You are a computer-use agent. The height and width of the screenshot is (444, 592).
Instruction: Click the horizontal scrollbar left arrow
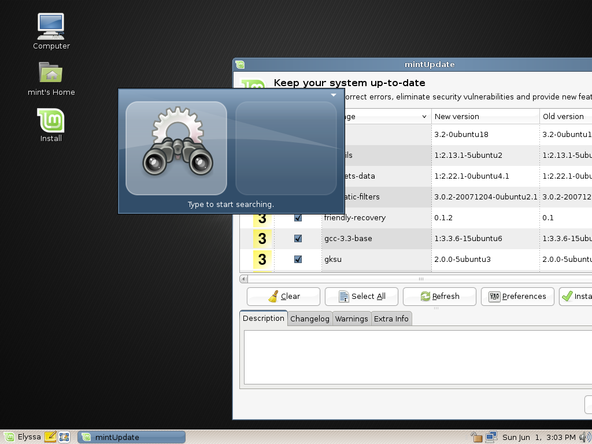pos(243,279)
